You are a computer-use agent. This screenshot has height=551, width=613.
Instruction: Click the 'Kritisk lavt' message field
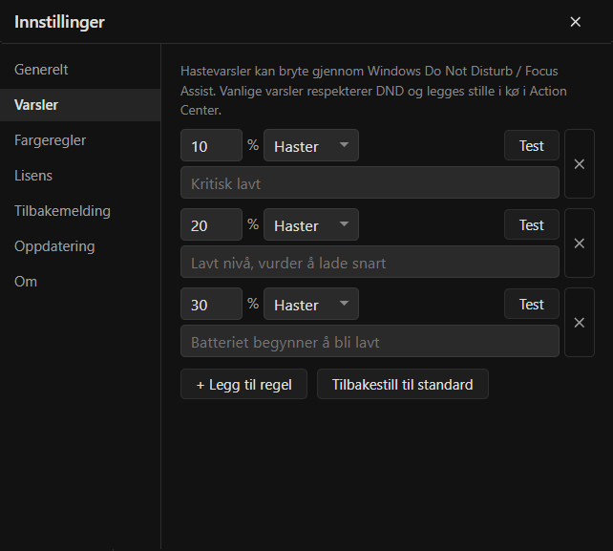(x=370, y=182)
